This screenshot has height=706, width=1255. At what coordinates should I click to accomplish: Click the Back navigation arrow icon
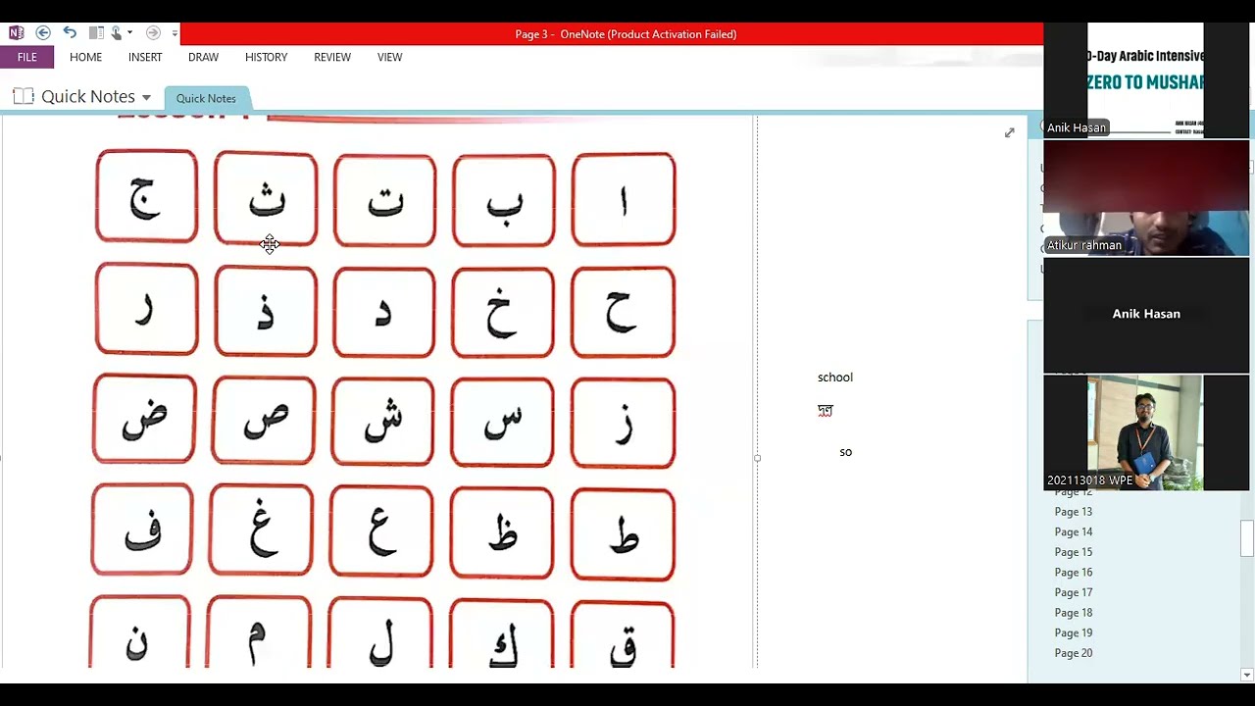click(x=43, y=33)
